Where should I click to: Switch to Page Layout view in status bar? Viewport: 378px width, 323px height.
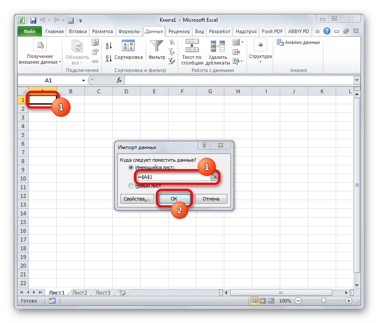tap(264, 301)
